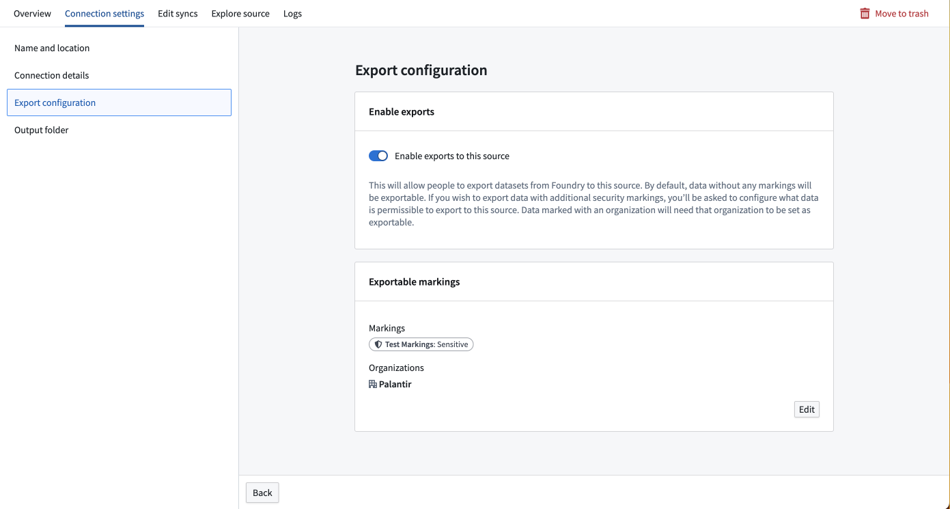Disable the Enable exports to this source toggle
This screenshot has width=950, height=509.
378,156
